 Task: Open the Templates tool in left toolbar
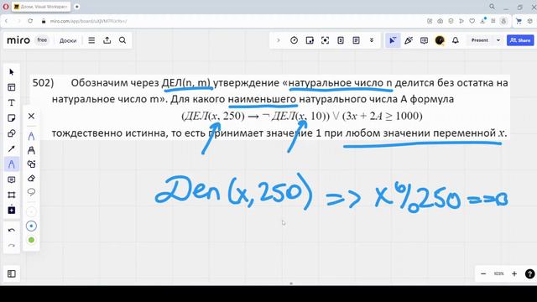(x=11, y=87)
